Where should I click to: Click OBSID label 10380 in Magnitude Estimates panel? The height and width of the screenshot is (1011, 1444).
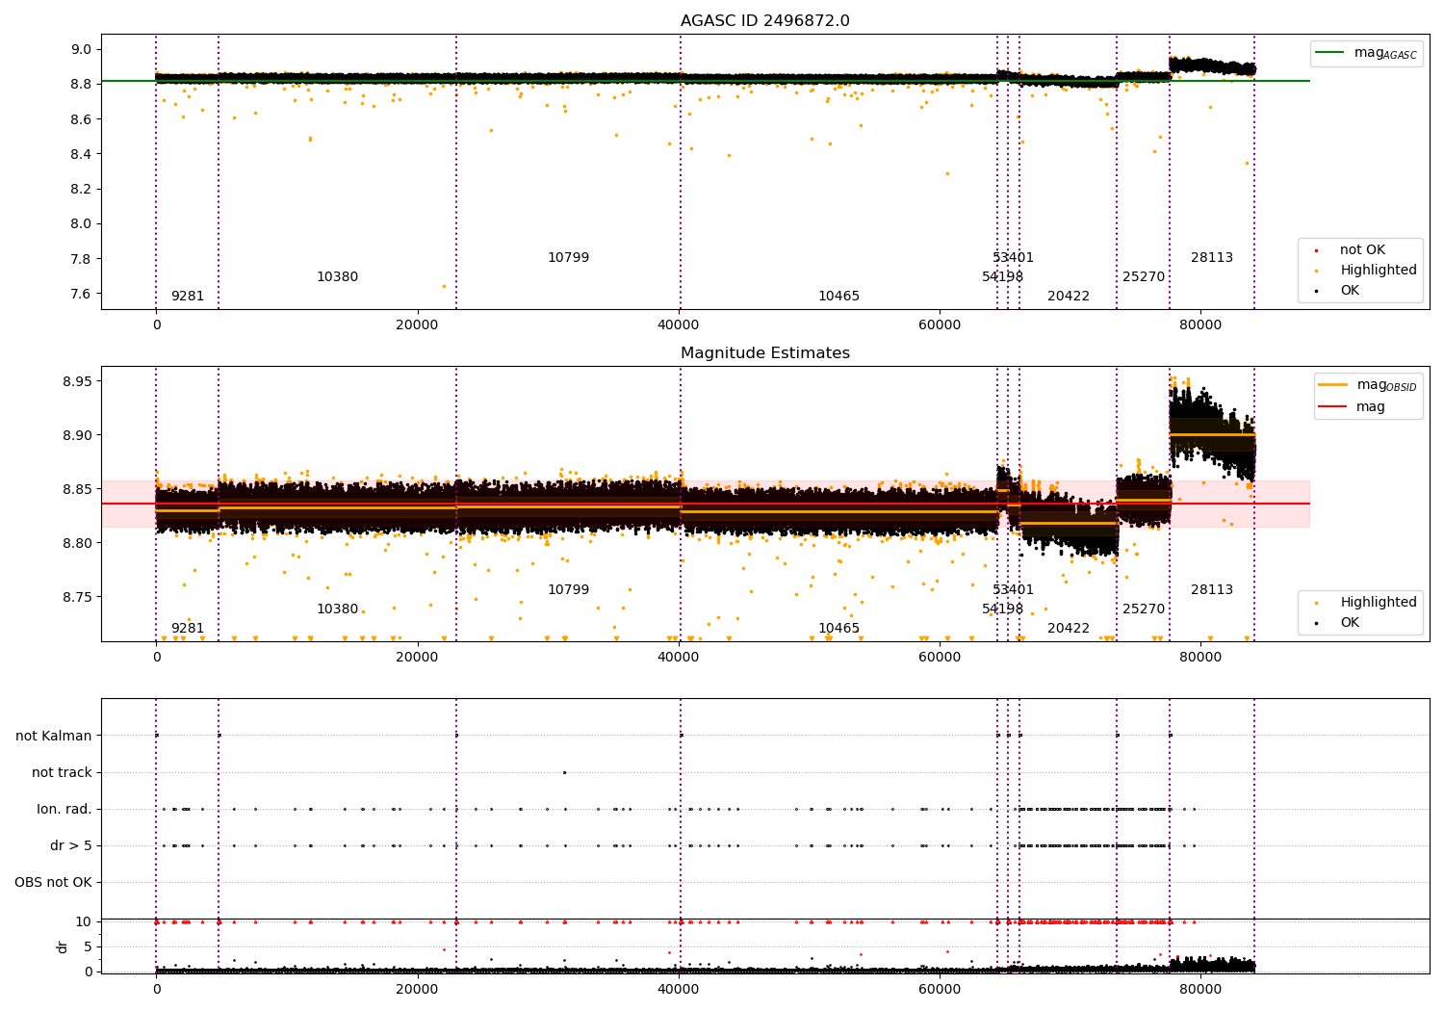tap(337, 609)
